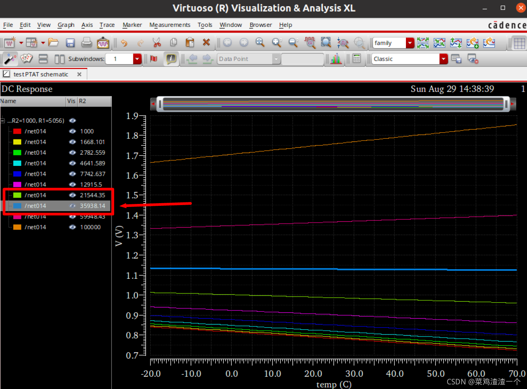This screenshot has height=389, width=527.
Task: Toggle visibility of 7742.637 trace
Action: pyautogui.click(x=72, y=174)
